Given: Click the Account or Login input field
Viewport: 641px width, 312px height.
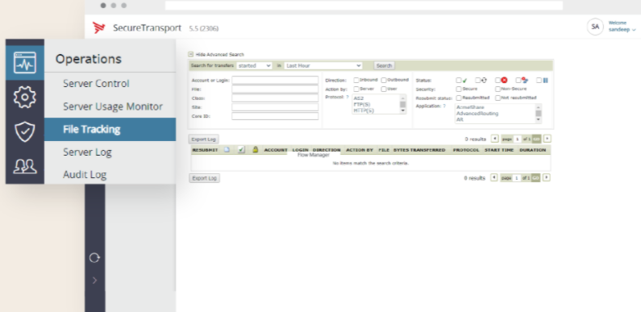Looking at the screenshot, I should (x=275, y=80).
